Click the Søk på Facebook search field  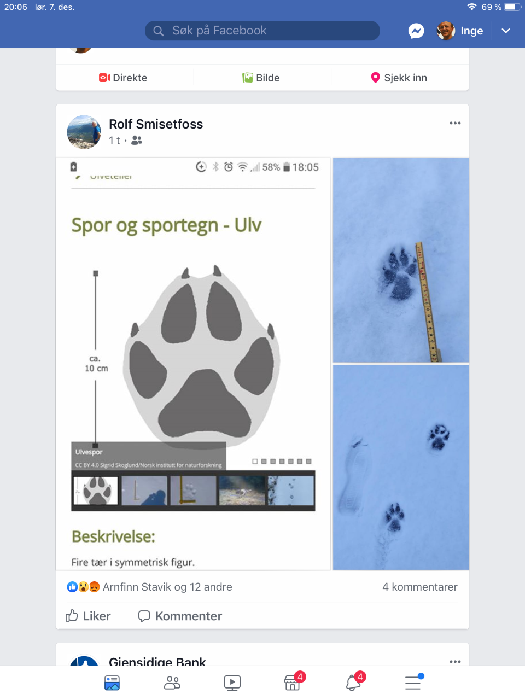(262, 31)
